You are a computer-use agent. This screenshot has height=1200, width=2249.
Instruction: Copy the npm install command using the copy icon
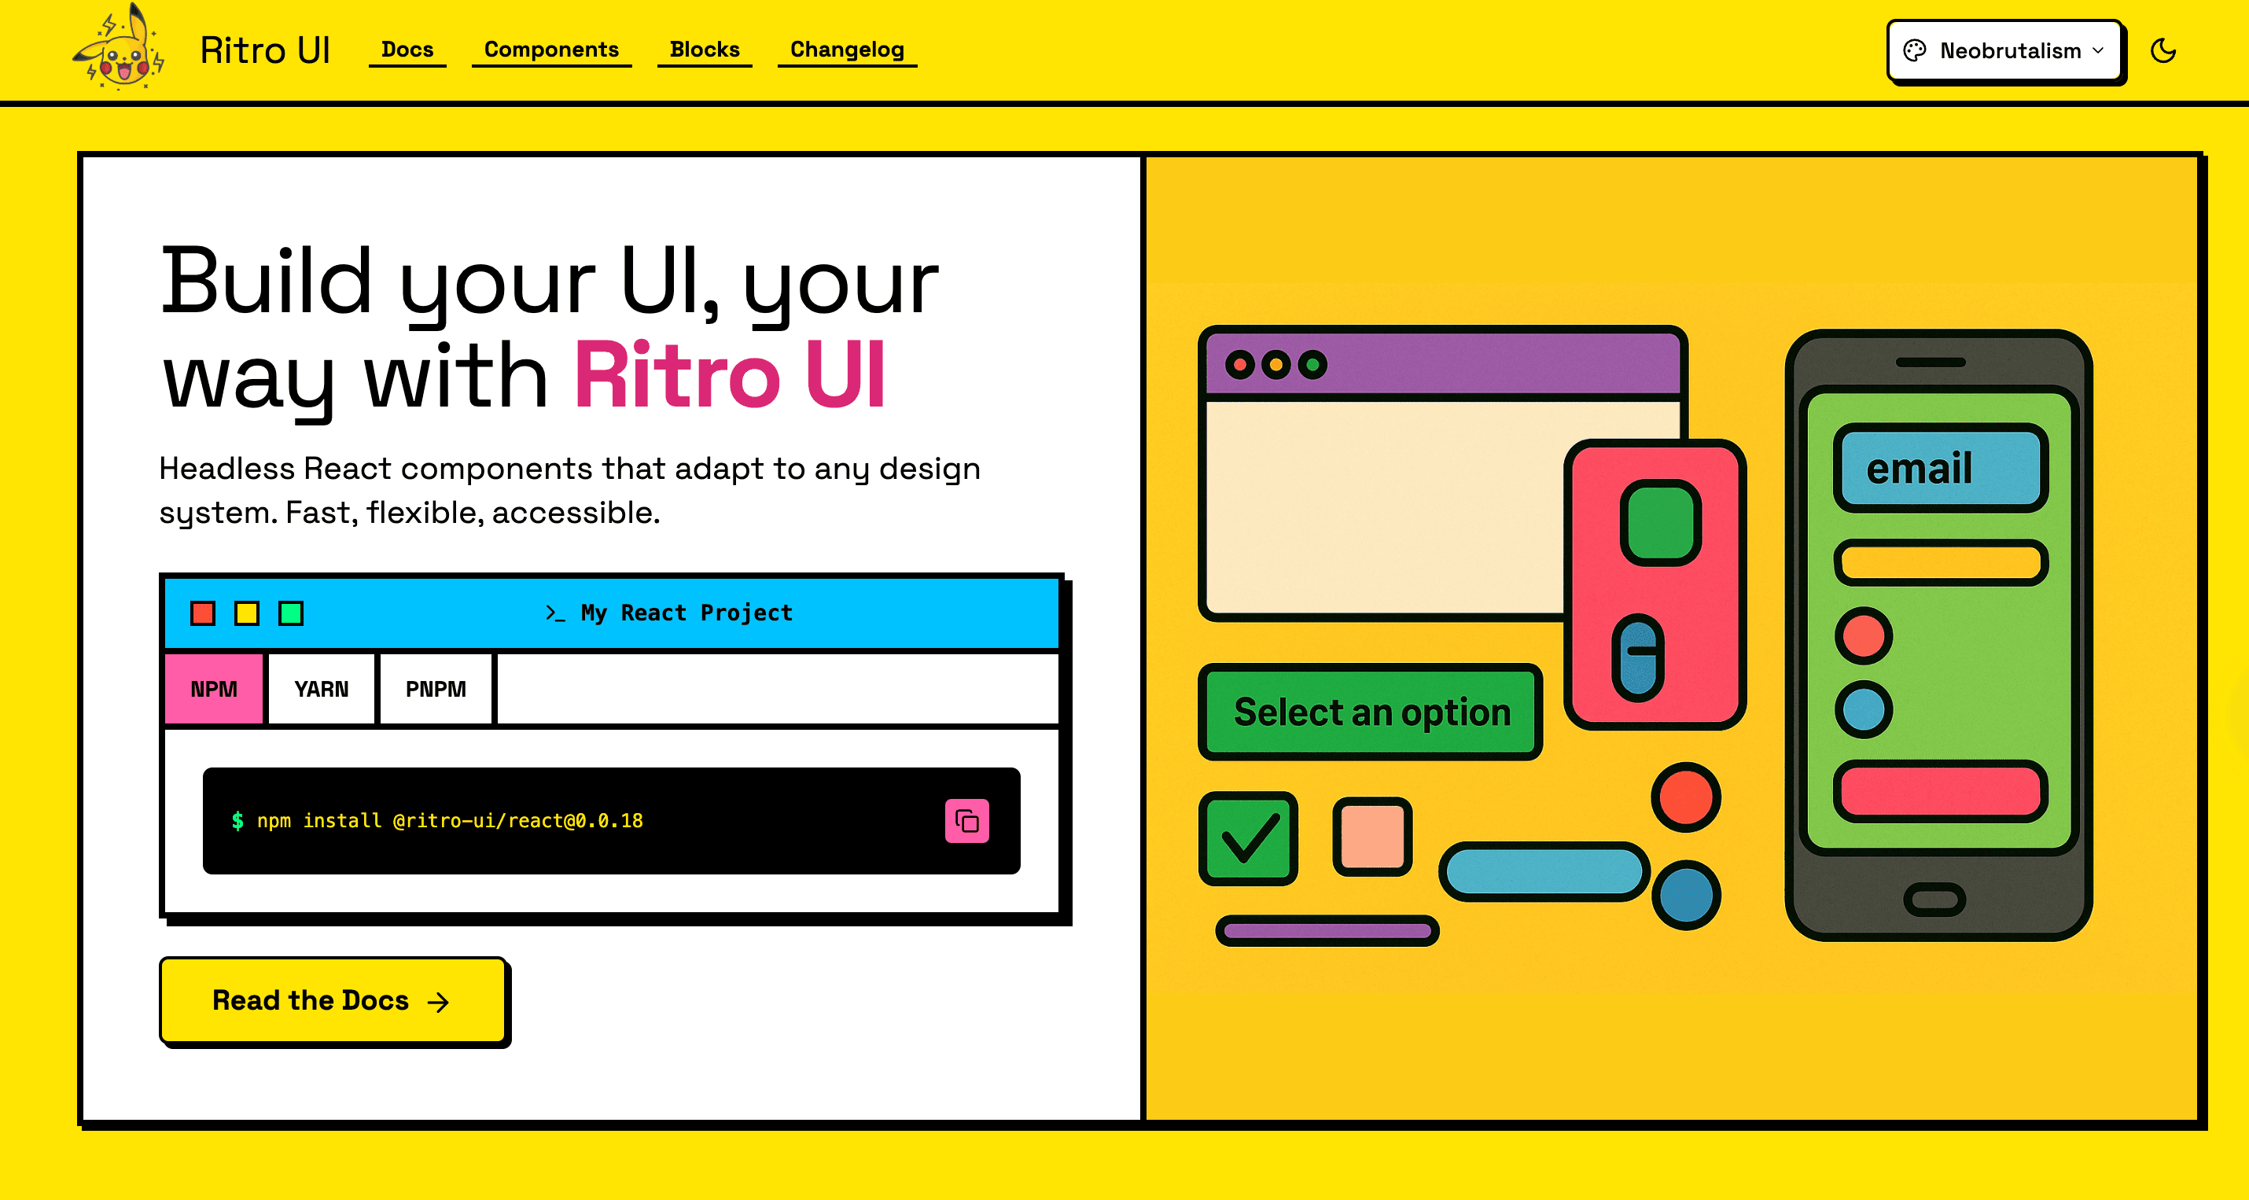tap(966, 821)
